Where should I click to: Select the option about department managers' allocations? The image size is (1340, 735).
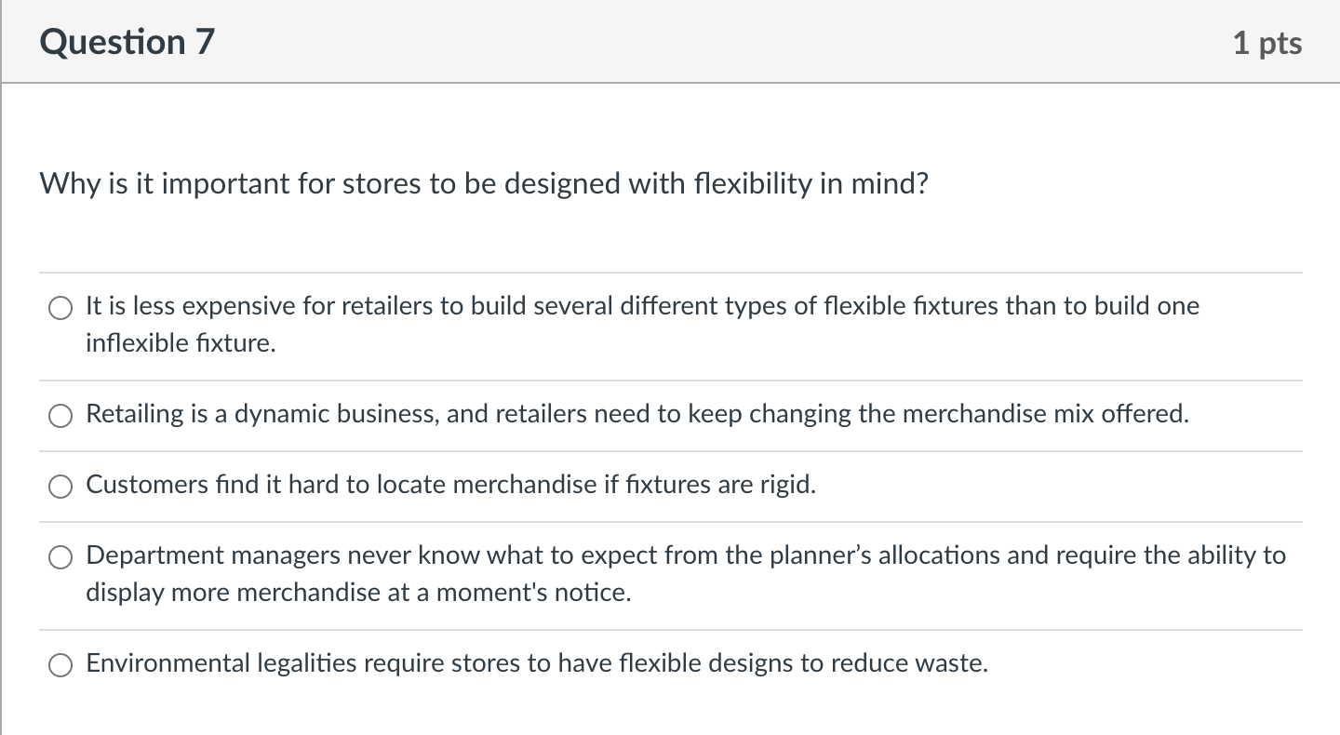click(x=60, y=557)
